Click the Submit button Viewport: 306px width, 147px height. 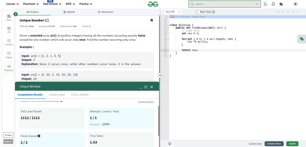tap(292, 143)
